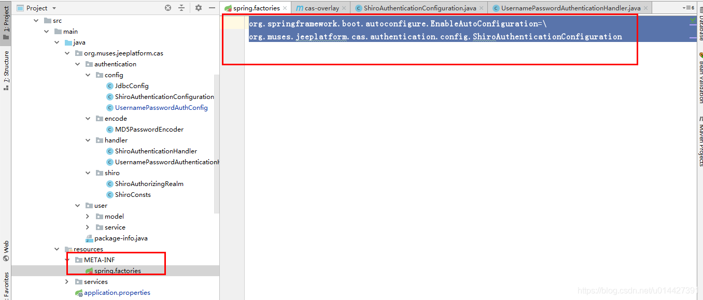Image resolution: width=703 pixels, height=300 pixels.
Task: Select UsernamePasswordAuthConfig class
Action: coord(161,108)
